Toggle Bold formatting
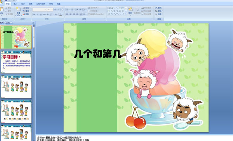233x141 pixels. [x=34, y=14]
